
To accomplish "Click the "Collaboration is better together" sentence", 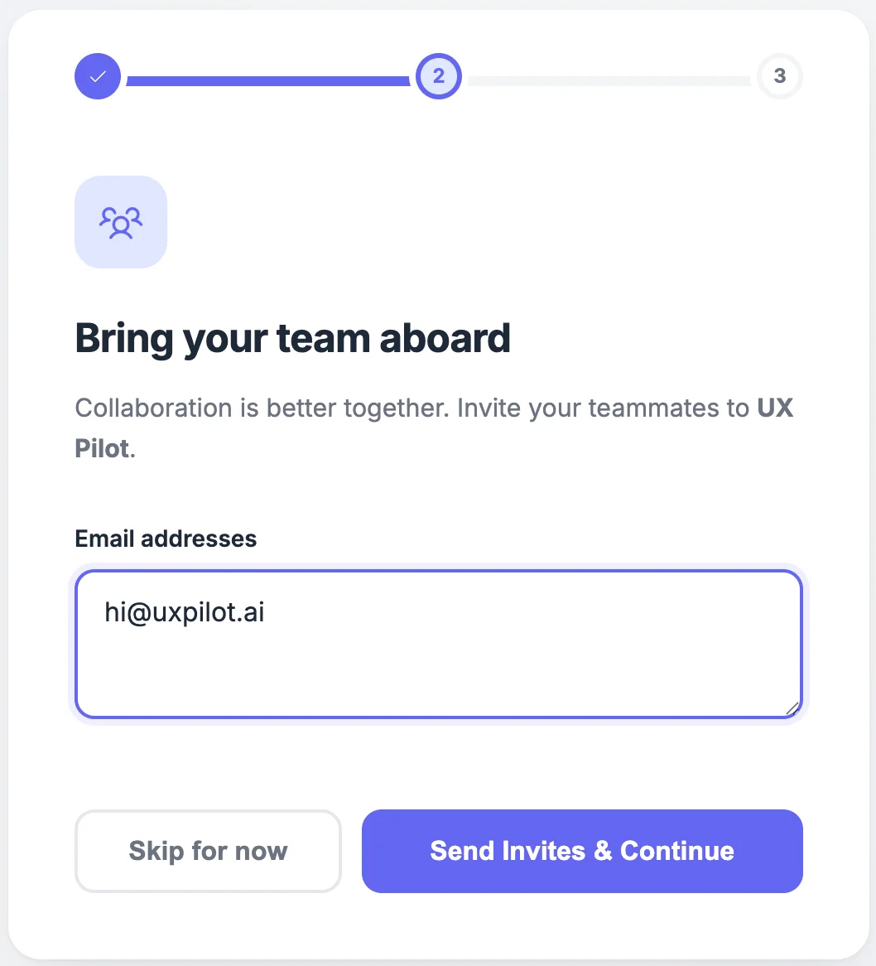I will pos(262,408).
